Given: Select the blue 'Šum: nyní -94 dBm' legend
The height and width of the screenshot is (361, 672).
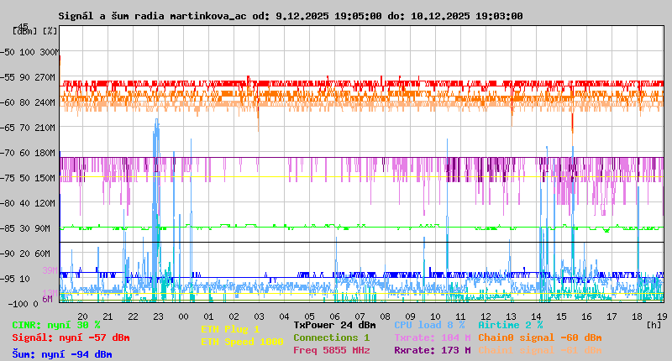Looking at the screenshot, I should pos(62,354).
